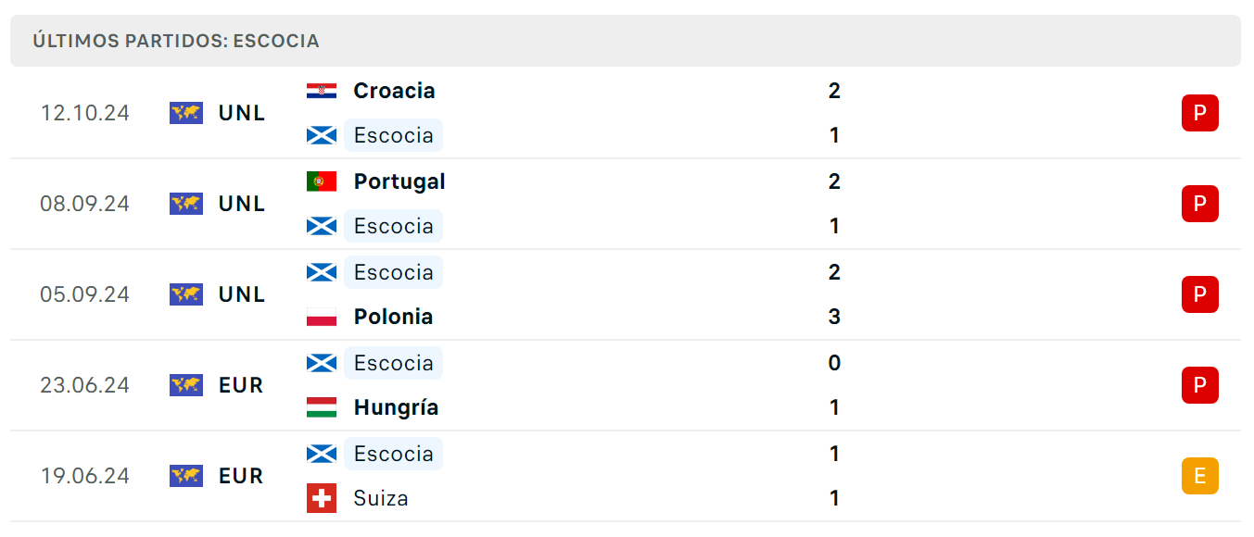Open the Hungría team link

point(396,407)
